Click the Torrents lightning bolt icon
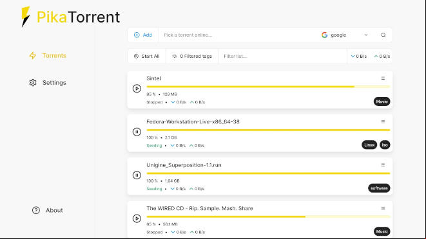Image resolution: width=426 pixels, height=239 pixels. [33, 55]
